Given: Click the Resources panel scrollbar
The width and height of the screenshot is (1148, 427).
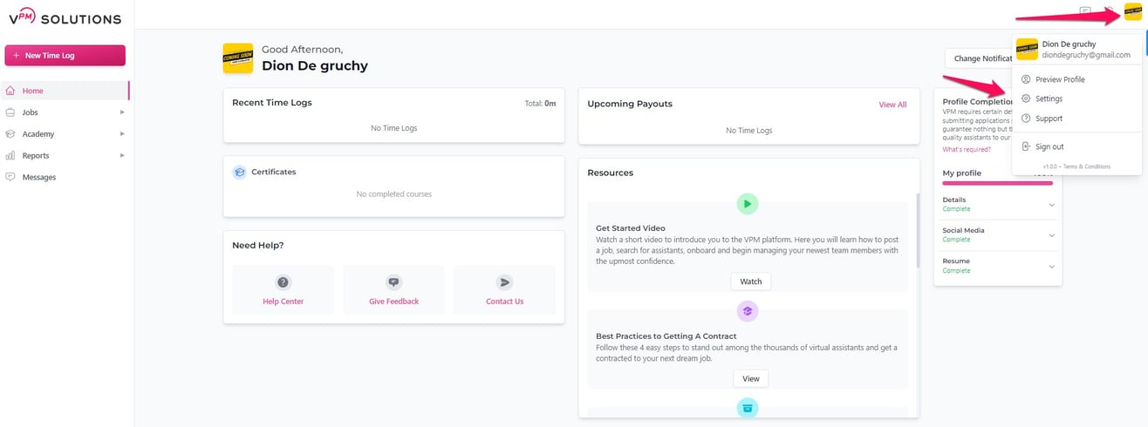Looking at the screenshot, I should coord(917,231).
